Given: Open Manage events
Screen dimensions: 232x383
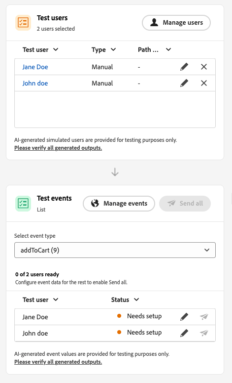Looking at the screenshot, I should tap(119, 204).
